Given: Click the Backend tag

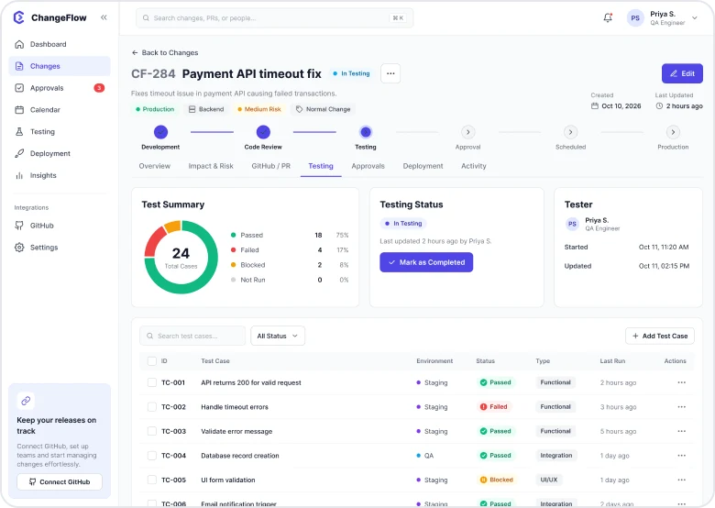Looking at the screenshot, I should [x=206, y=109].
